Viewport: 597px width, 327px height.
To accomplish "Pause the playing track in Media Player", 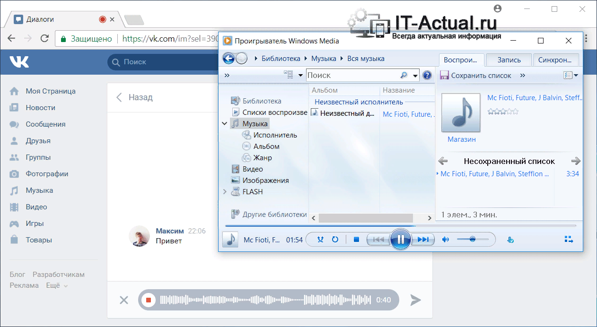I will point(400,240).
